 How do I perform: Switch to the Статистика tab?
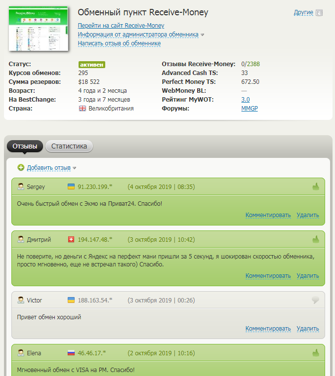[x=69, y=146]
